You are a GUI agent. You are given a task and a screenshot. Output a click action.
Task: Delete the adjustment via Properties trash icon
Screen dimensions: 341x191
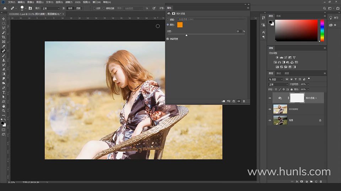click(x=244, y=101)
